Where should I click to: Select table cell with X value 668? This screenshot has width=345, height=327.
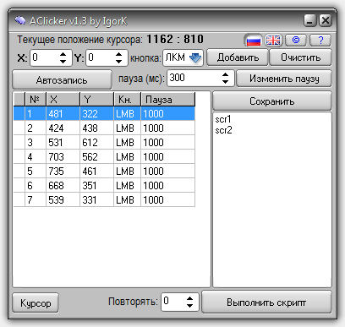63,186
